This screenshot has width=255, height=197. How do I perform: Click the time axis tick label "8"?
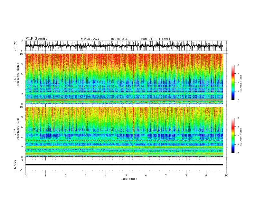point(186,175)
